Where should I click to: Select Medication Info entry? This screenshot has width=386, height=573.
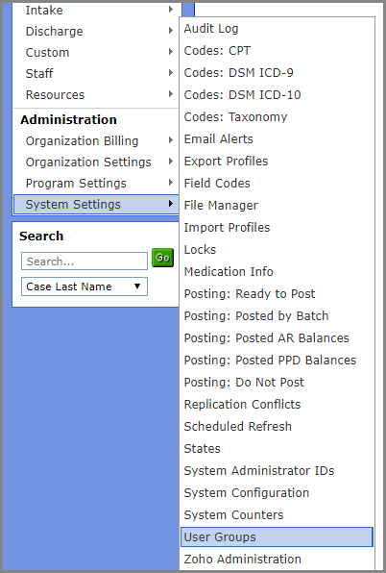[277, 272]
